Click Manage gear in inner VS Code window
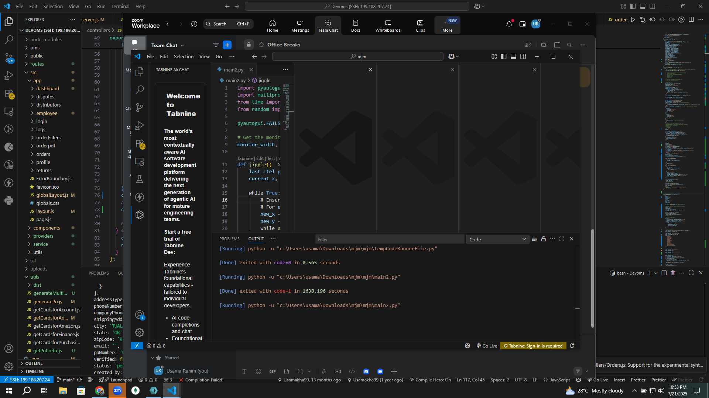709x398 pixels. tap(140, 332)
